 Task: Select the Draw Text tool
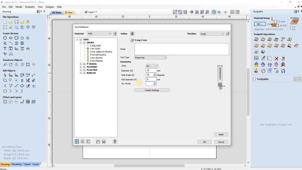tap(5, 49)
